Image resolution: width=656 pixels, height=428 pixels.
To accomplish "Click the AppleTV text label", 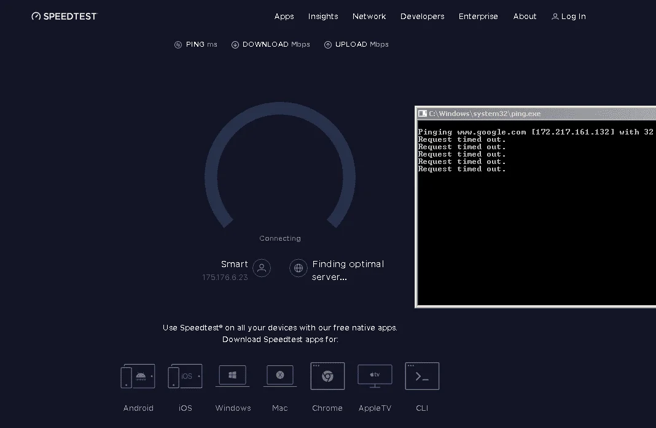I will point(375,408).
